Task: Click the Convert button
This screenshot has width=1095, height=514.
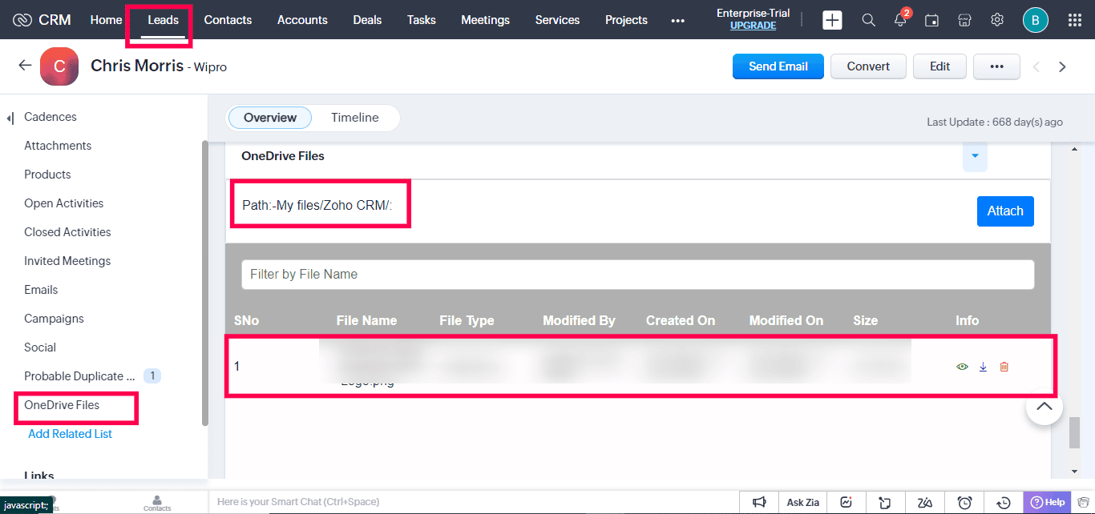Action: click(x=868, y=66)
